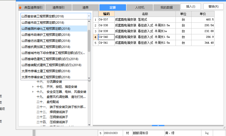
Task: Click the C4-340 code cell
Action: 106,37
